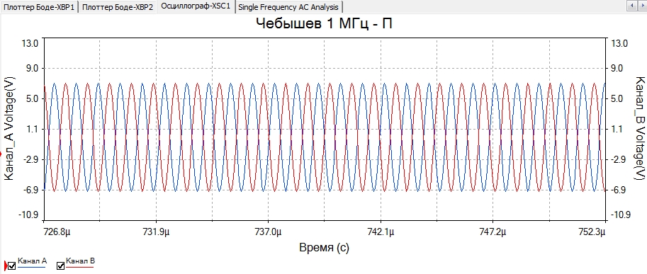647x274 pixels.
Task: Click the 747.2µ time axis value
Action: point(493,232)
